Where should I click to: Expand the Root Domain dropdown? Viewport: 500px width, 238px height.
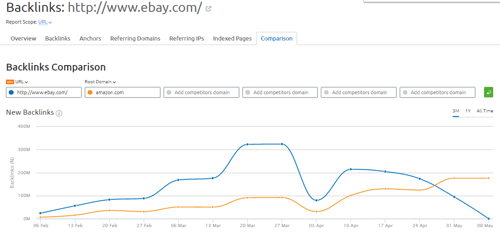[100, 82]
